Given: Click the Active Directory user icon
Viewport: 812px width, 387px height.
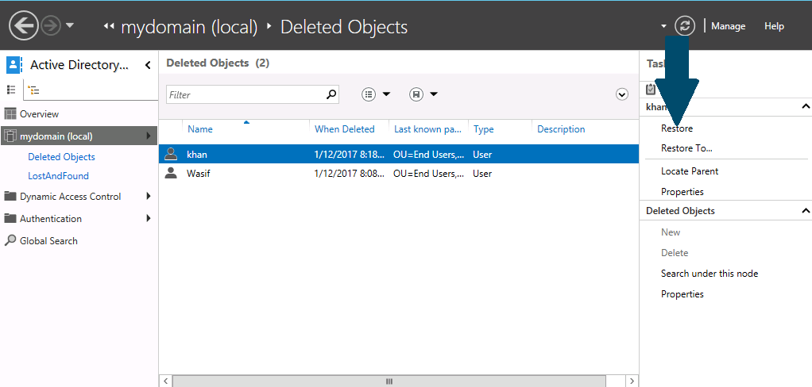Looking at the screenshot, I should tap(13, 64).
